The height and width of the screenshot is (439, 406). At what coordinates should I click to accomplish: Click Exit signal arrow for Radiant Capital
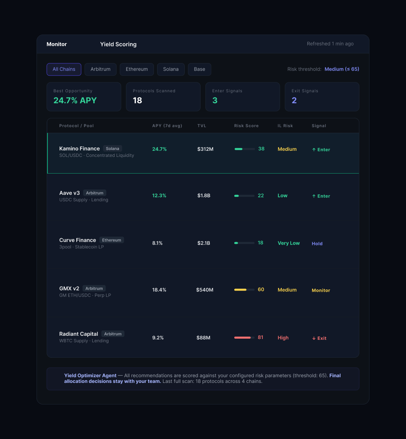(x=314, y=338)
